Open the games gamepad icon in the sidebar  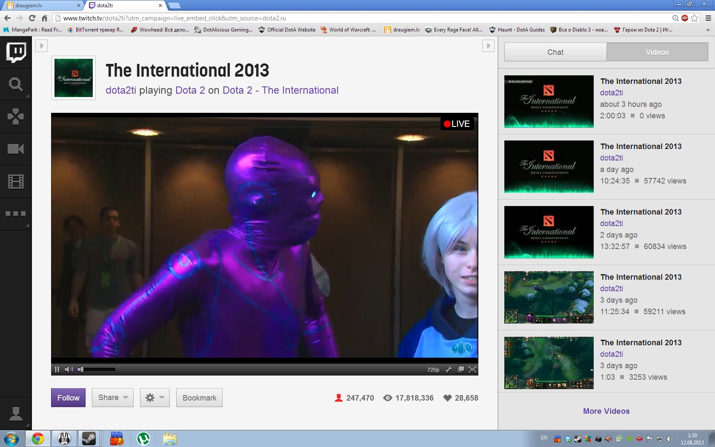[x=16, y=117]
